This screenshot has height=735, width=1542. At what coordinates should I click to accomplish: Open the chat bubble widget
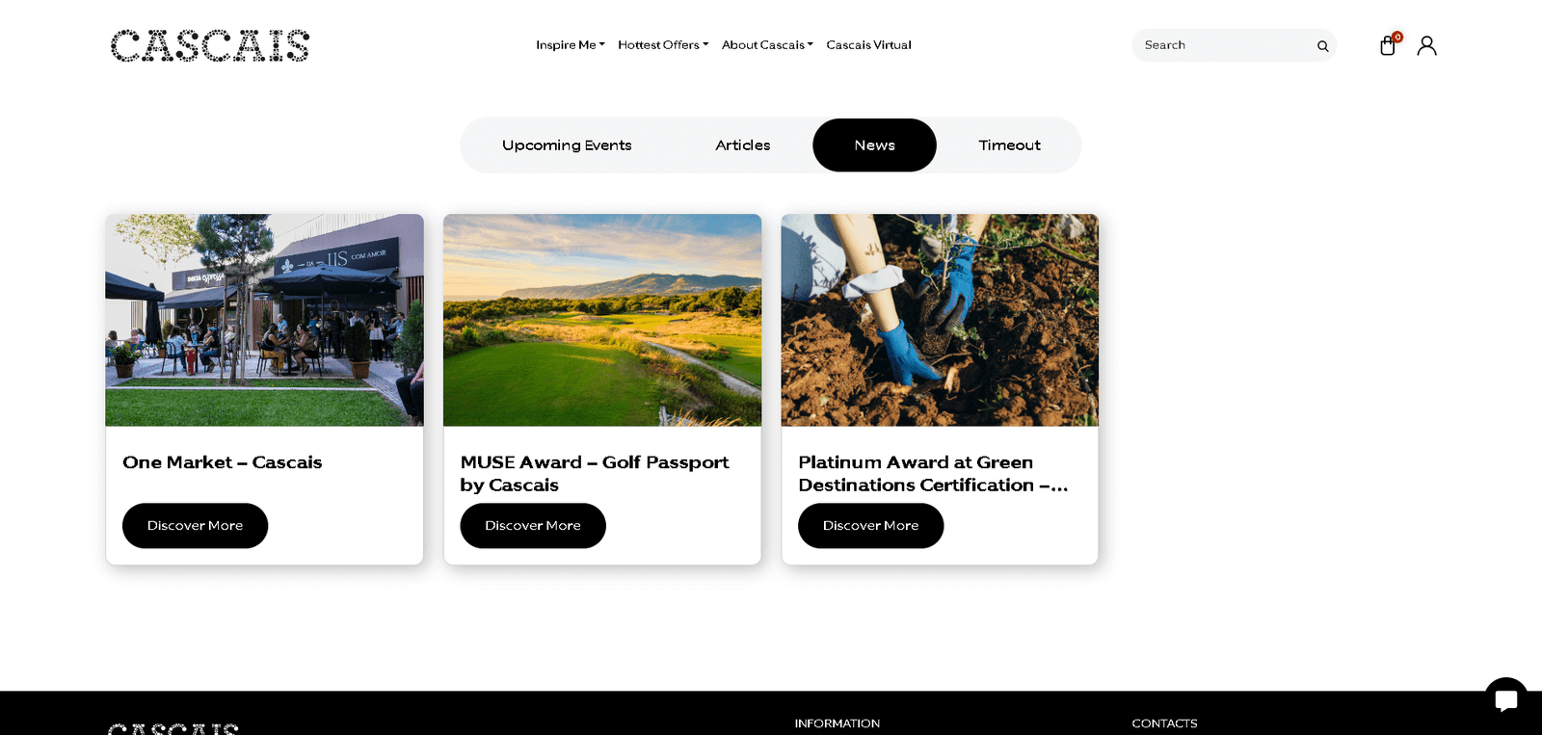pyautogui.click(x=1505, y=699)
